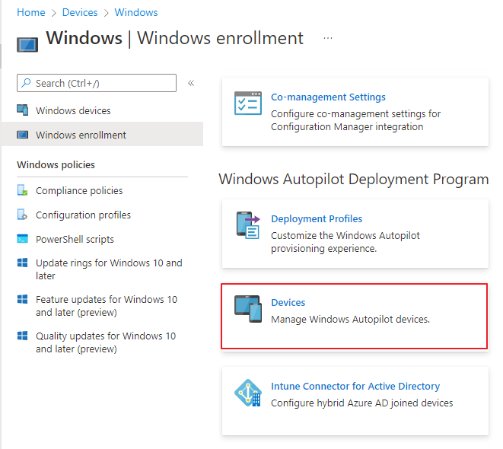Click the Deployment Profiles icon
Screen dimensions: 503x449
tap(248, 225)
